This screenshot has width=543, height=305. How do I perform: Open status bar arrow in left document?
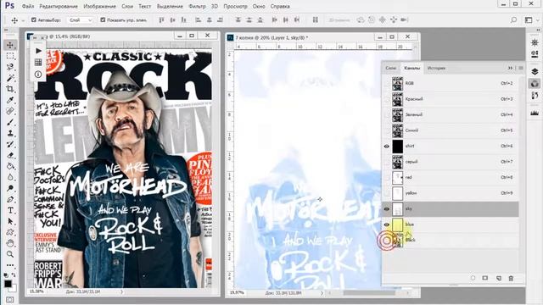[122, 292]
